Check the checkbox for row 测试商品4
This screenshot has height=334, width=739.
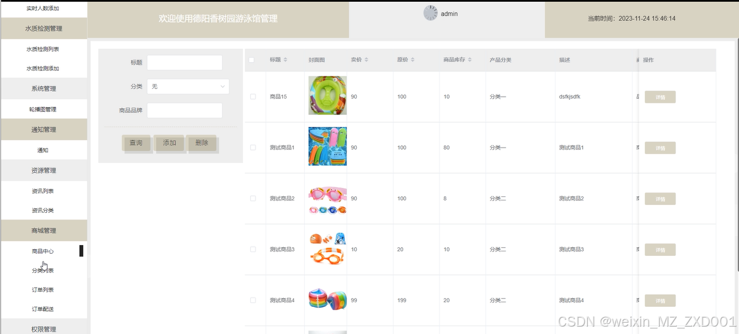coord(253,301)
